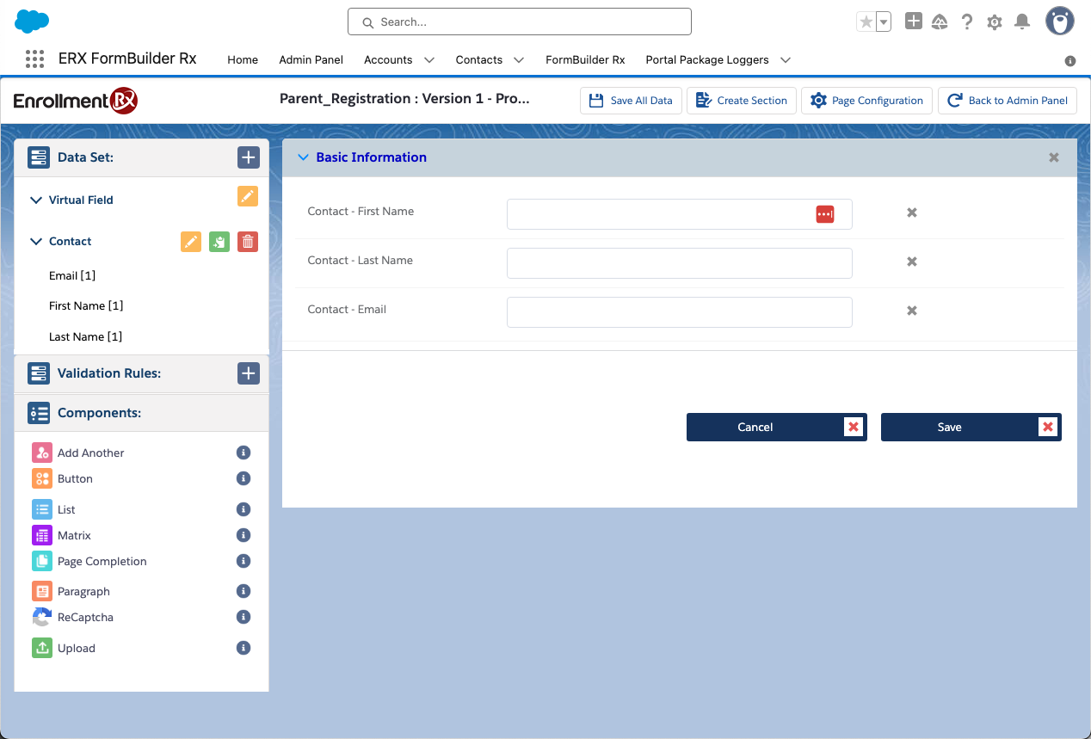
Task: Remove the Contact - Last Name field
Action: click(911, 262)
